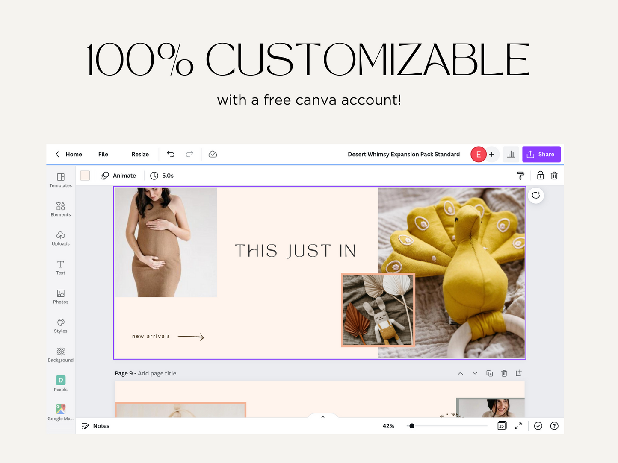Undo the last action

tap(171, 154)
